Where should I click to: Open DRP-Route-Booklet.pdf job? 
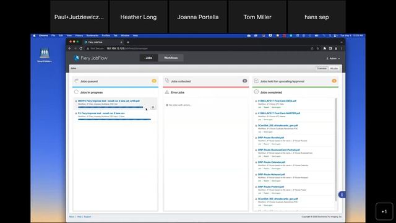pyautogui.click(x=271, y=138)
